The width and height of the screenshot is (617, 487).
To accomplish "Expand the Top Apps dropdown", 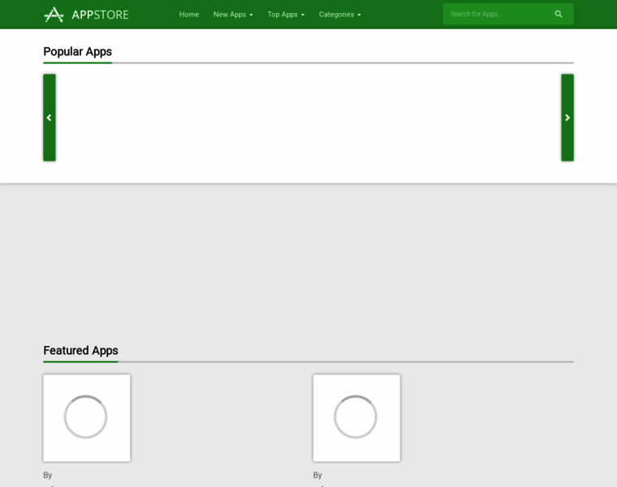I will 286,15.
